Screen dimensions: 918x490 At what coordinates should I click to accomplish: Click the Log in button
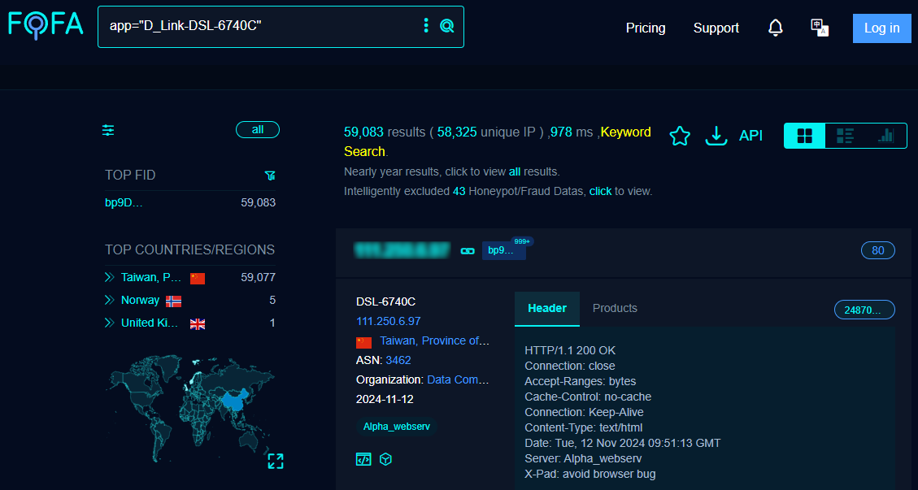881,28
